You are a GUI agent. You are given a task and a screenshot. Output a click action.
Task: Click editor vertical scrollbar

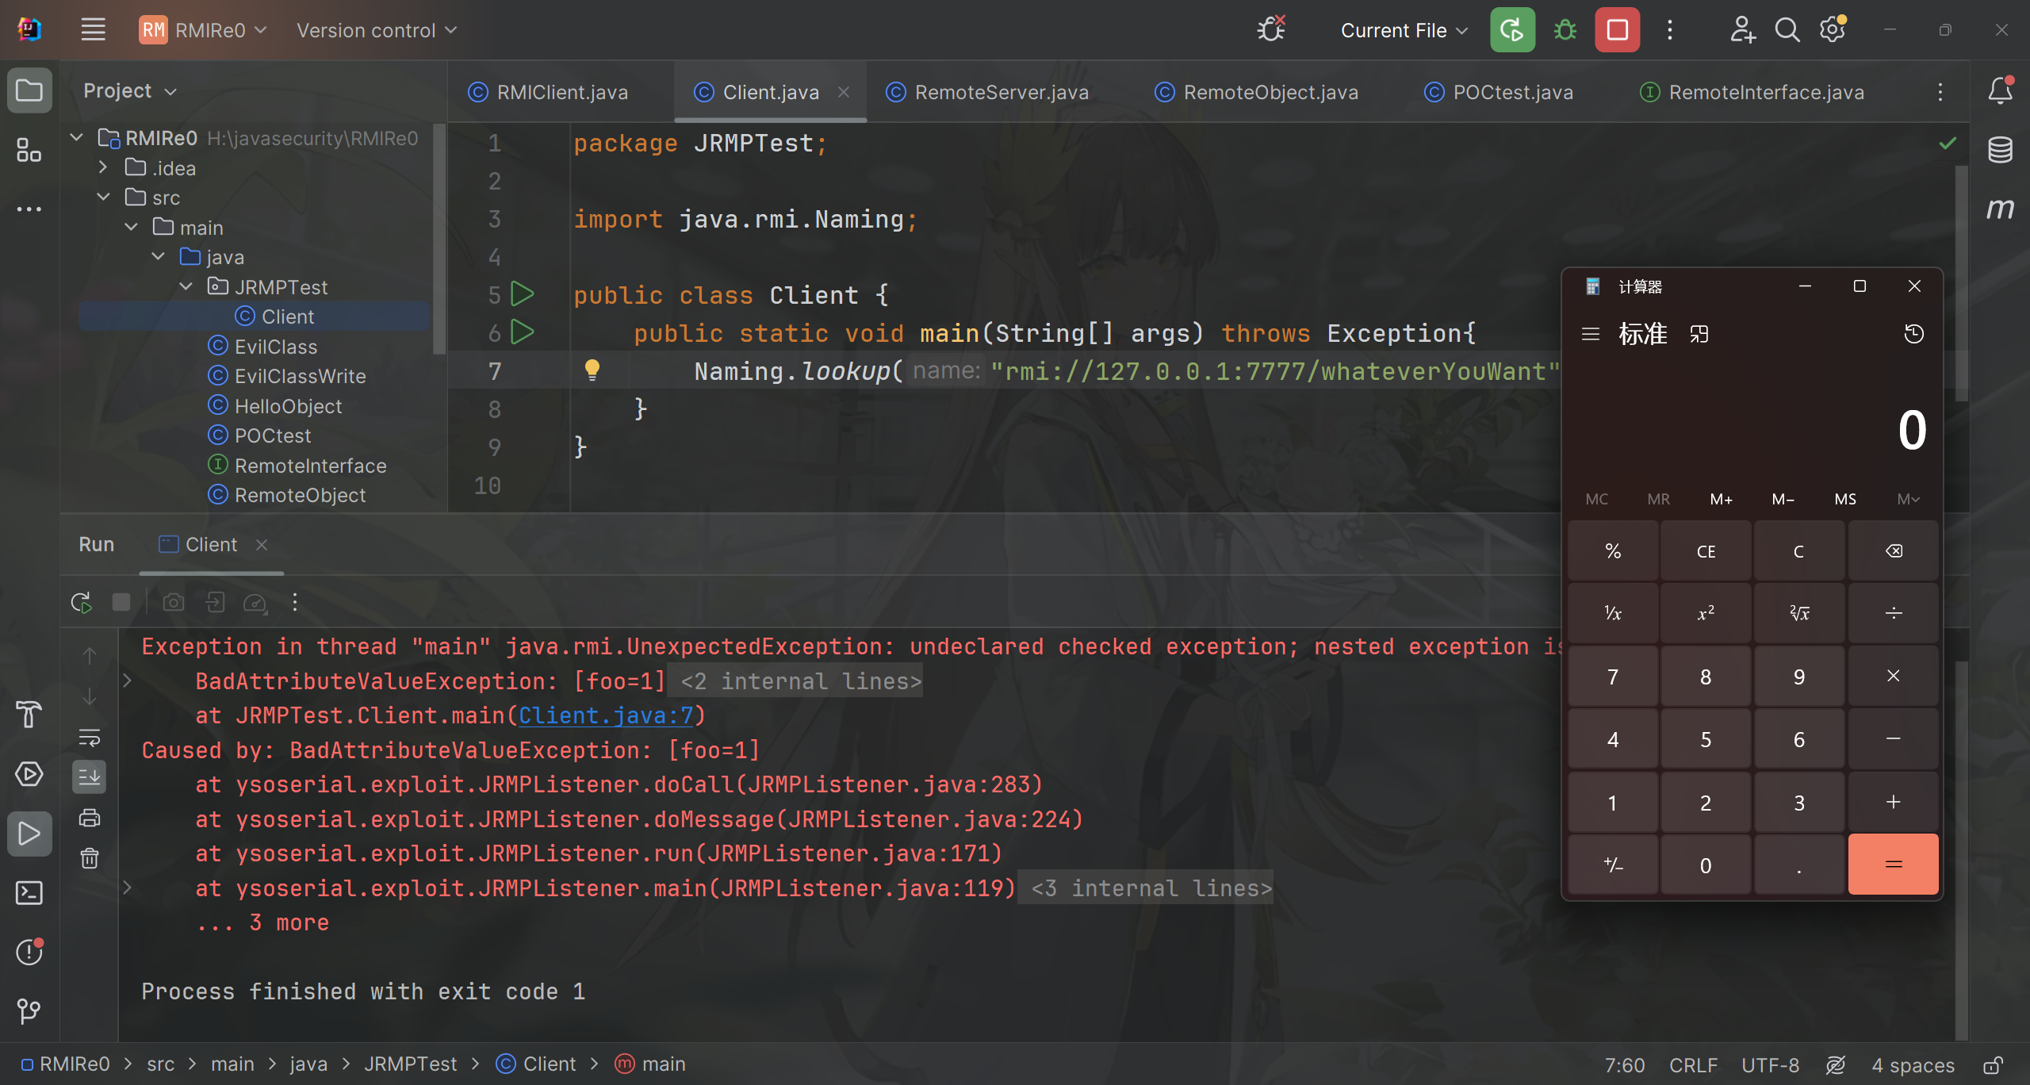point(1961,284)
